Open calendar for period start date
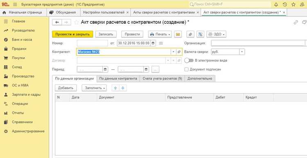Viewport: 307px width, 158px height. coord(105,69)
